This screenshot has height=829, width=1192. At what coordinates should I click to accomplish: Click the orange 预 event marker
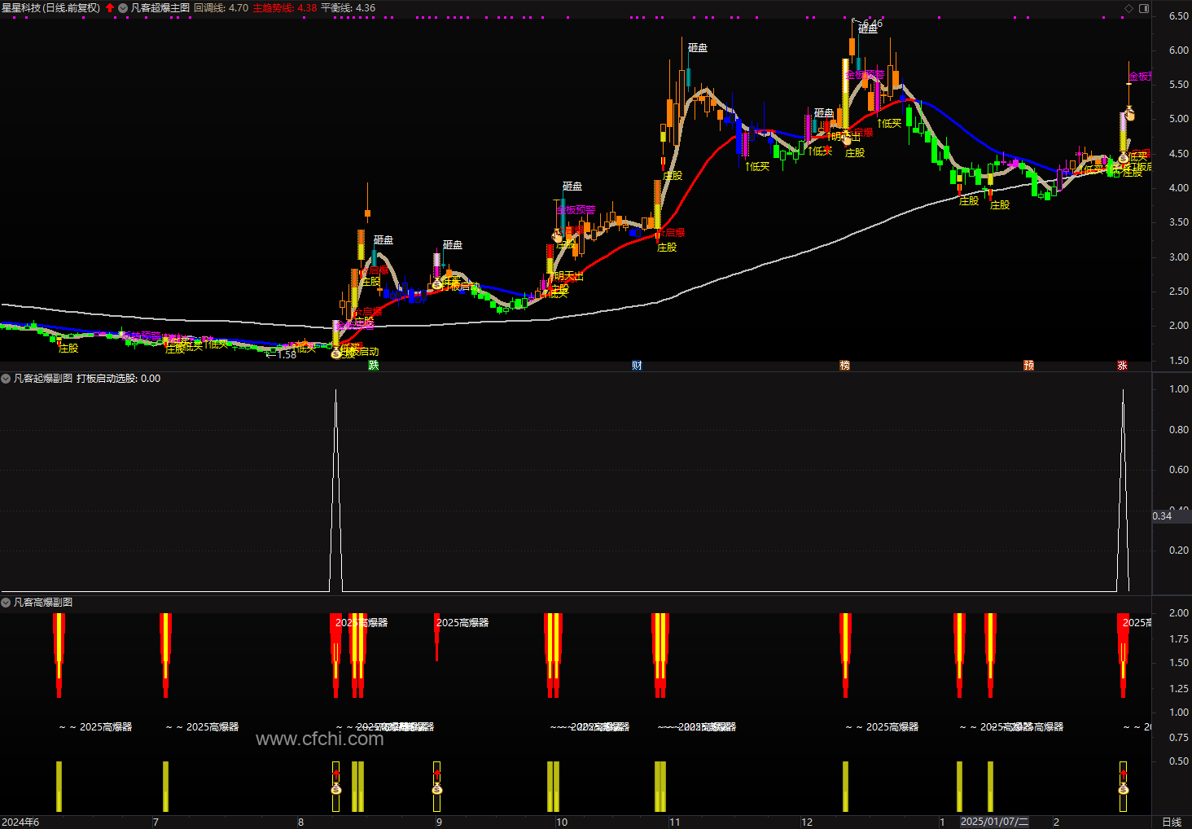[1028, 366]
